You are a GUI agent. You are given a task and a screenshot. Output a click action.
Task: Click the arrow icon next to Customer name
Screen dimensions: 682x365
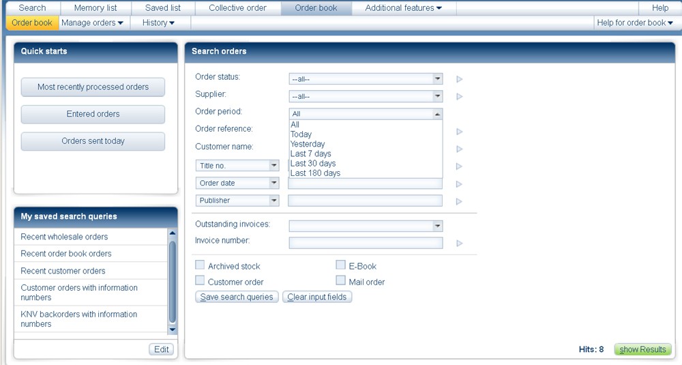(460, 149)
